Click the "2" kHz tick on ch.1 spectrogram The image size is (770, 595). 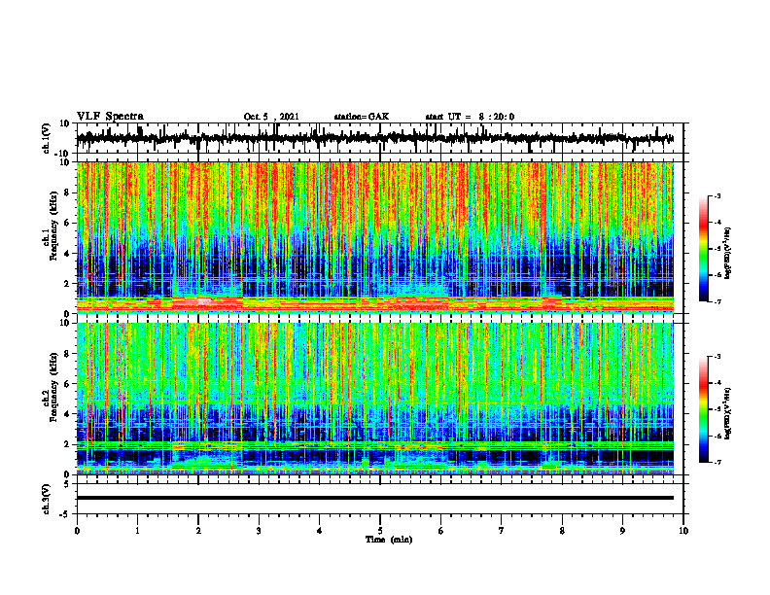pyautogui.click(x=68, y=284)
